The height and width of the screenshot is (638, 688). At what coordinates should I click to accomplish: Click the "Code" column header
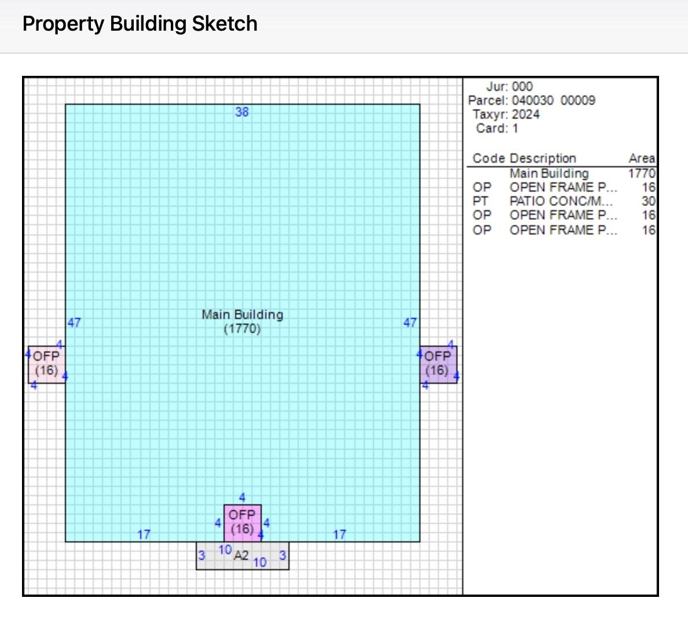pos(488,159)
